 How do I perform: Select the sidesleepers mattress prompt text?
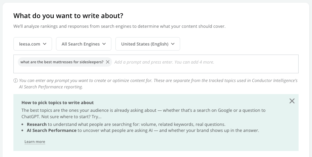tap(62, 62)
